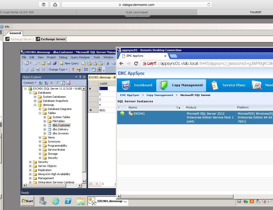Click the Cut scissors icon in SSMS toolbar
Image resolution: width=273 pixels, height=210 pixels.
tap(108, 63)
